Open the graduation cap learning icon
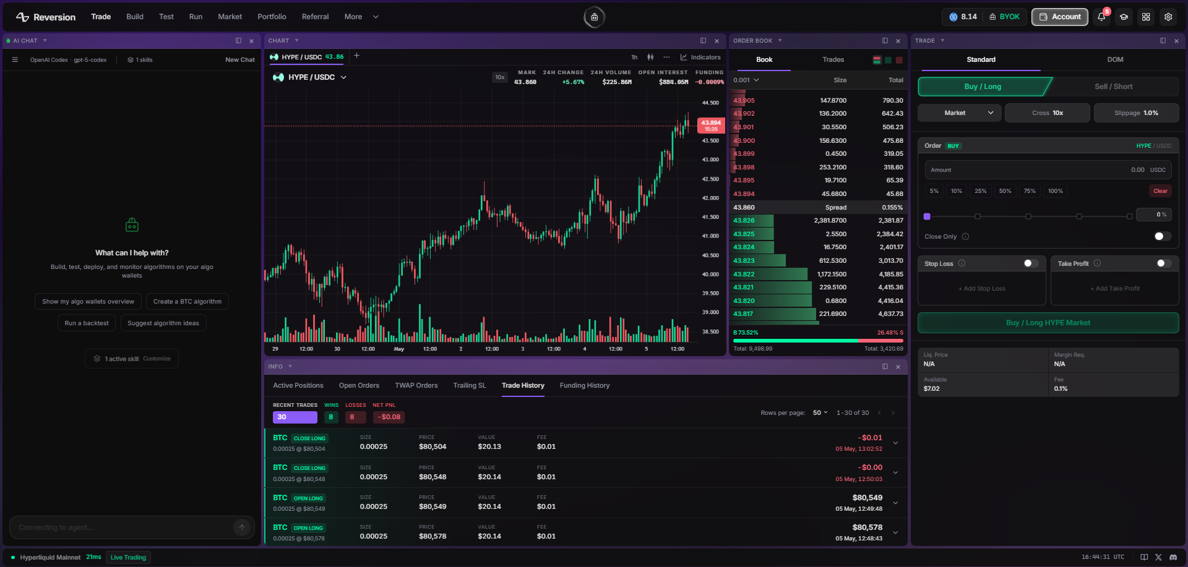 [x=1124, y=17]
